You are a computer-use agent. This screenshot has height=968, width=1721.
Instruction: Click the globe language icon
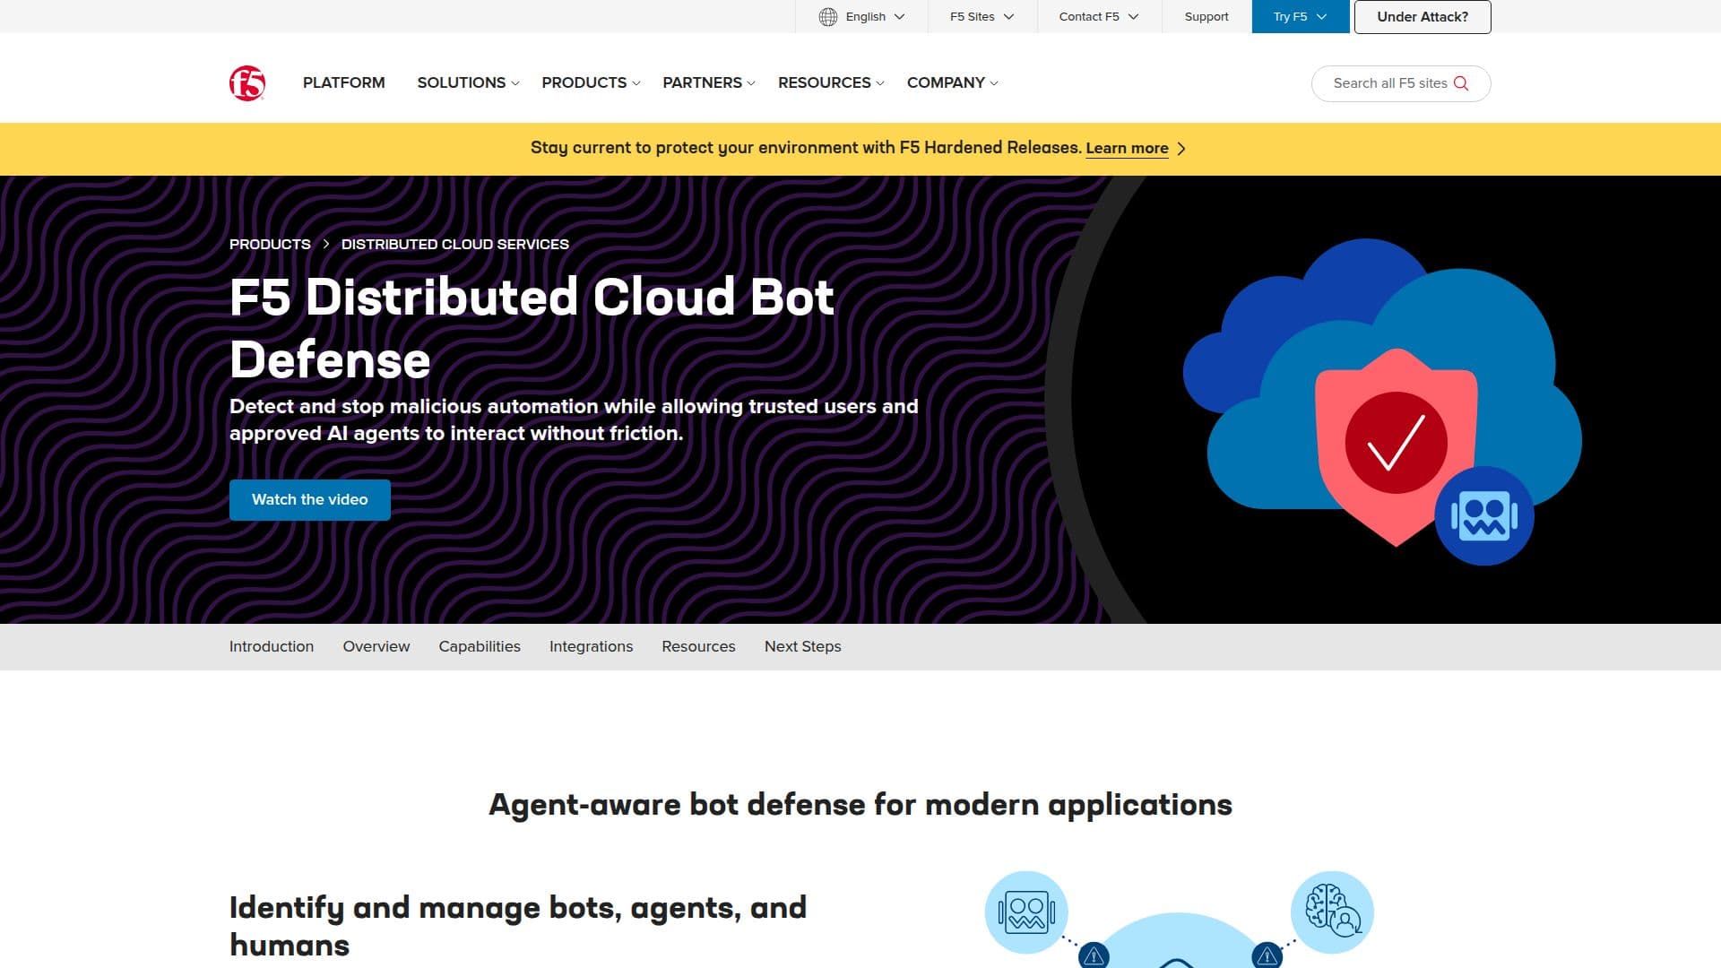click(x=828, y=17)
